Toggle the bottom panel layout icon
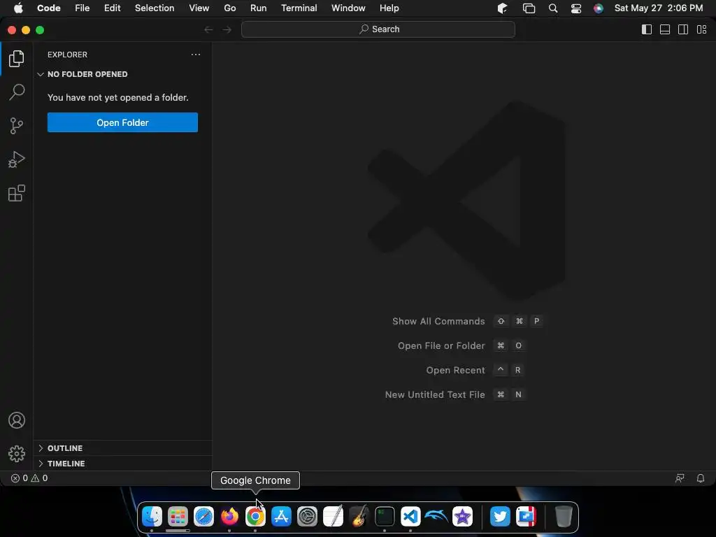 point(665,29)
